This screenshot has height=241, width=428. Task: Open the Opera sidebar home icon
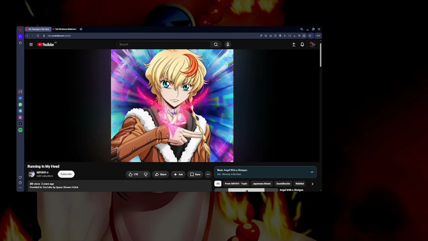pyautogui.click(x=20, y=36)
